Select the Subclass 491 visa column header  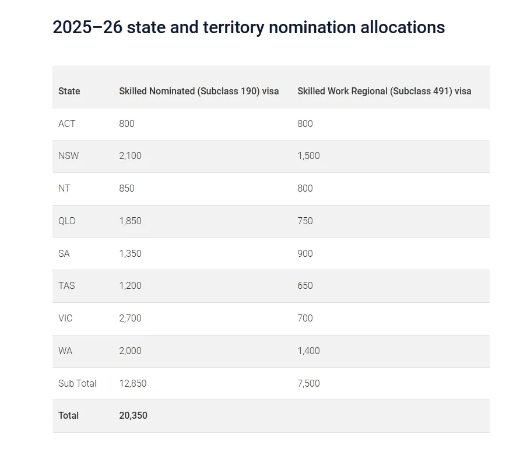384,91
